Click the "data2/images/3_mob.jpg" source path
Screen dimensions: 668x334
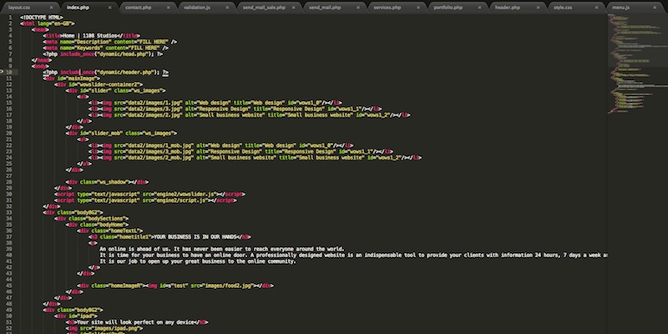point(159,151)
